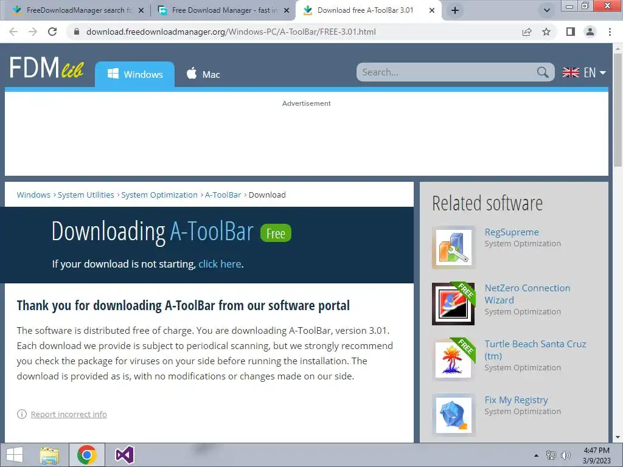Open the System Utilities breadcrumb link

(x=86, y=195)
